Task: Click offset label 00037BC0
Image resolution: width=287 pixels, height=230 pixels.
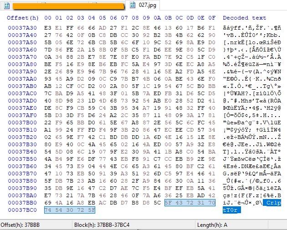Action: 22,210
